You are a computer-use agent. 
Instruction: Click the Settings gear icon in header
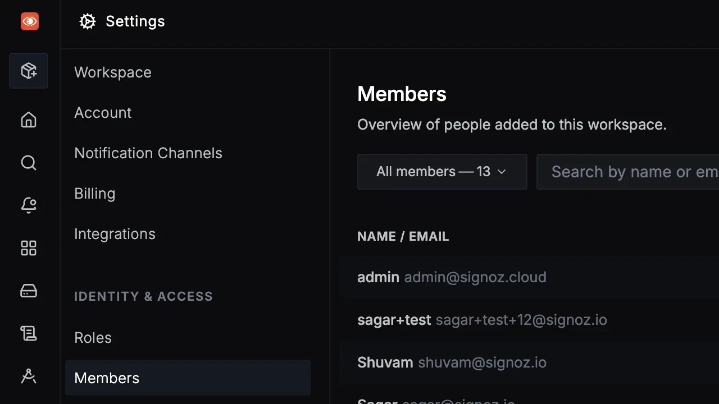point(87,21)
